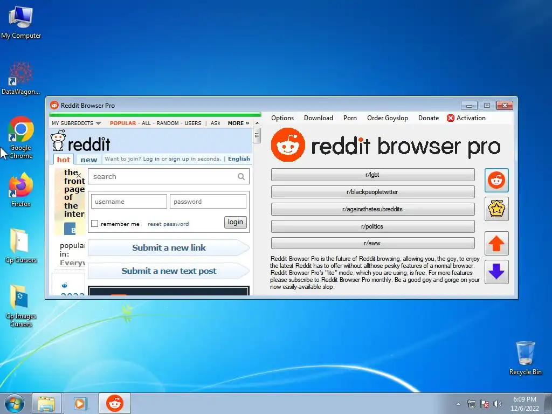Switch to the new tab

[x=89, y=160]
